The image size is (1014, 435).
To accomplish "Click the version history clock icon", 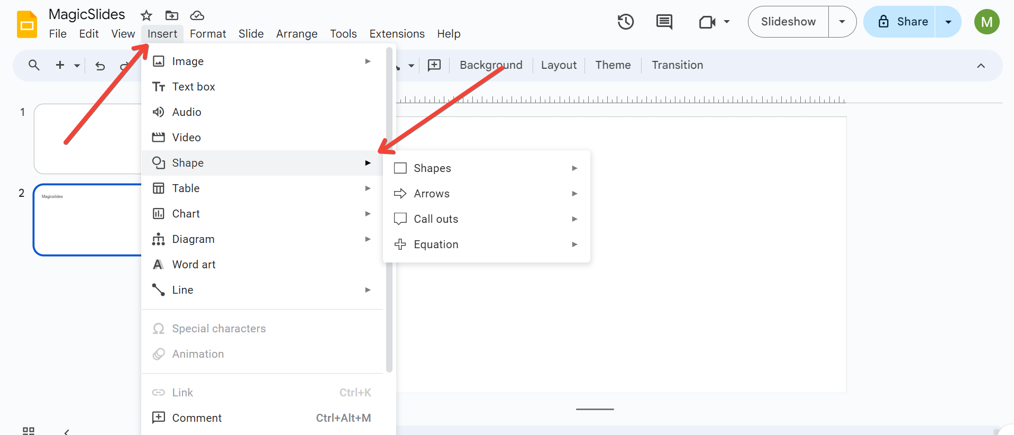I will click(x=626, y=22).
